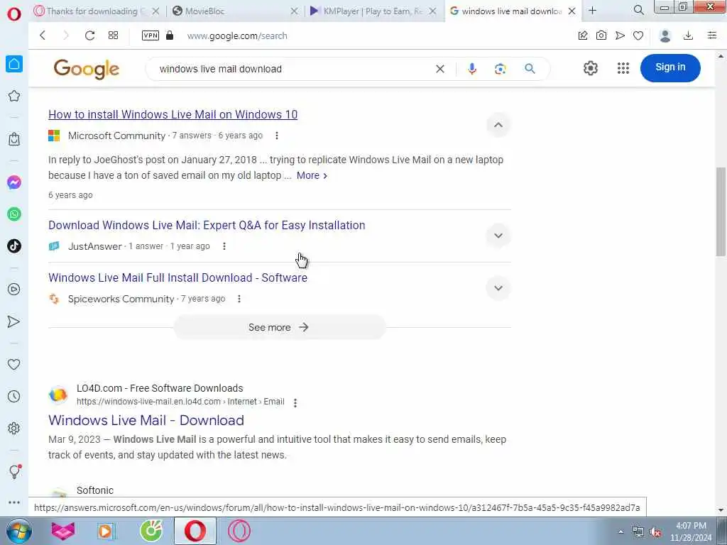This screenshot has height=545, width=727.
Task: Open the Opera menu logo
Action: click(14, 14)
